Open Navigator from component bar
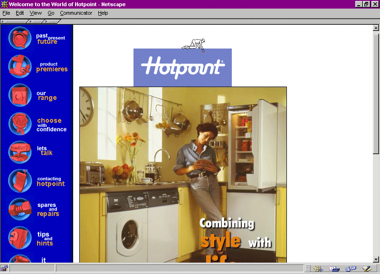The width and height of the screenshot is (380, 274). coord(318,268)
